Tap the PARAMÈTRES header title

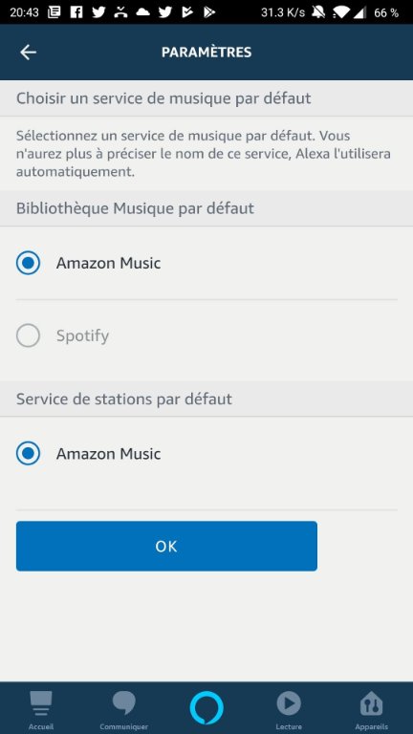tap(206, 52)
